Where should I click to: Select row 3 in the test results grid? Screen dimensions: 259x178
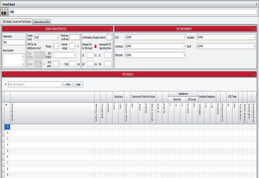click(x=7, y=139)
